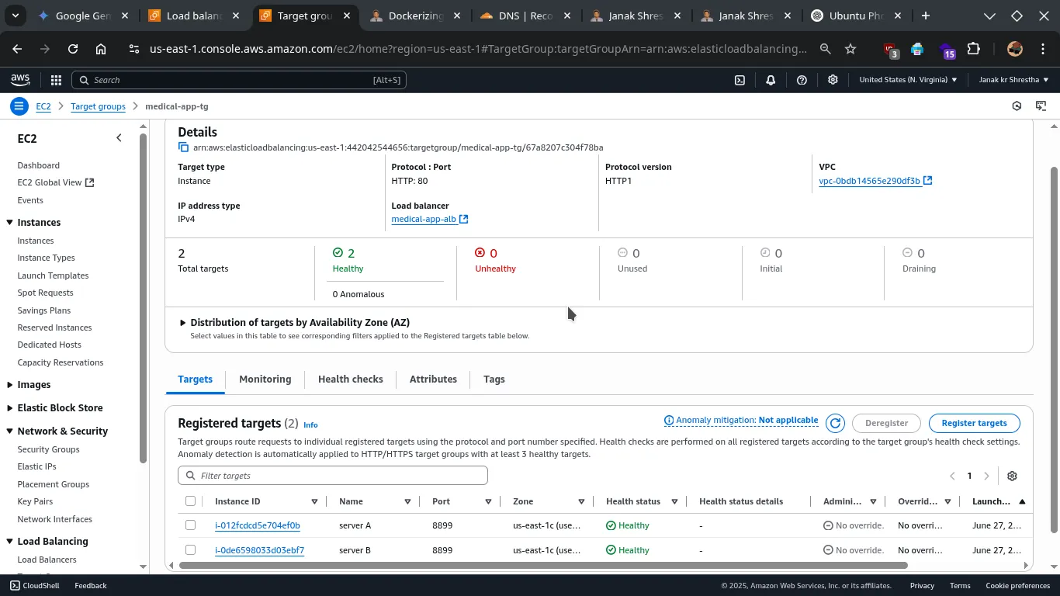Open the medical-app-alb load balancer link

[x=424, y=220]
